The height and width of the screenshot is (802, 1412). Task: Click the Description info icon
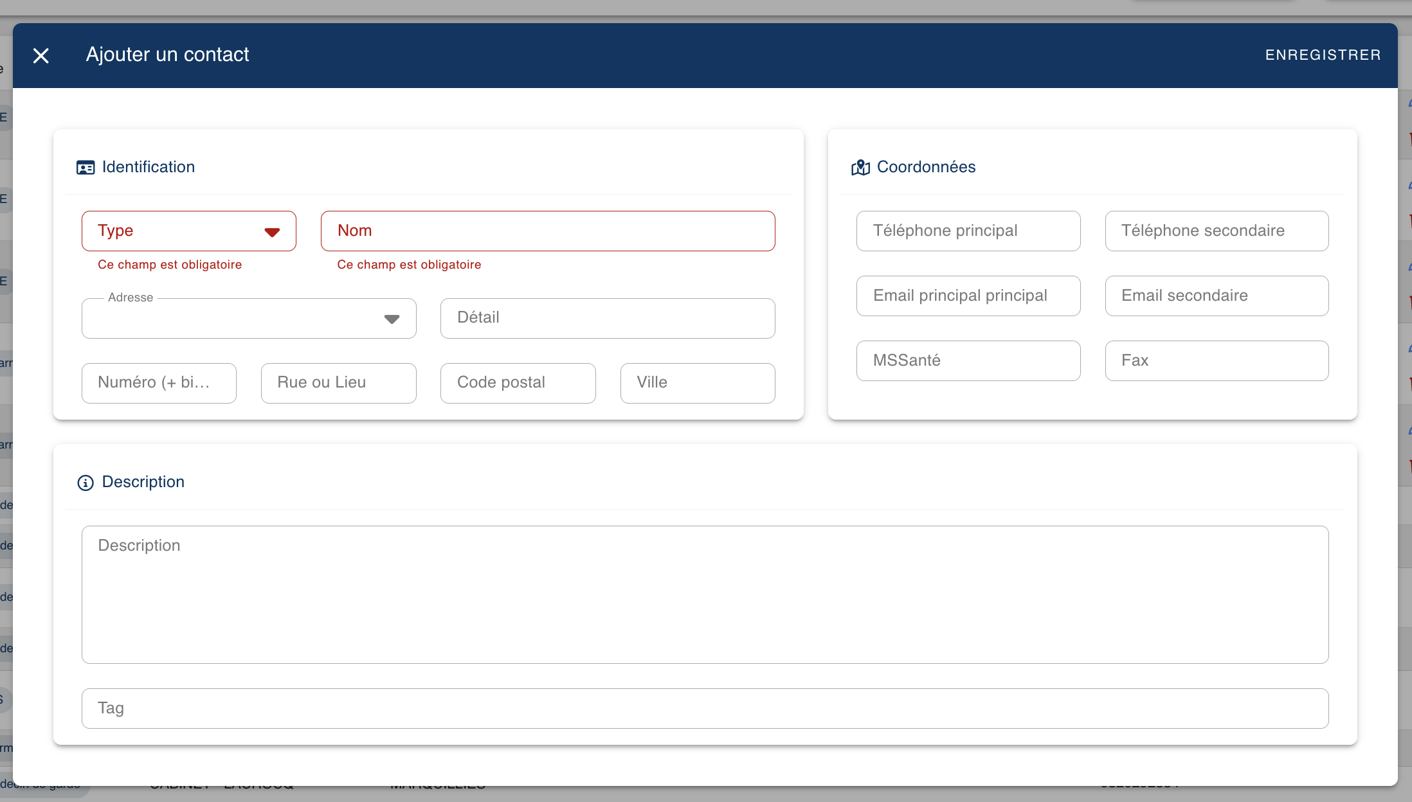(86, 483)
